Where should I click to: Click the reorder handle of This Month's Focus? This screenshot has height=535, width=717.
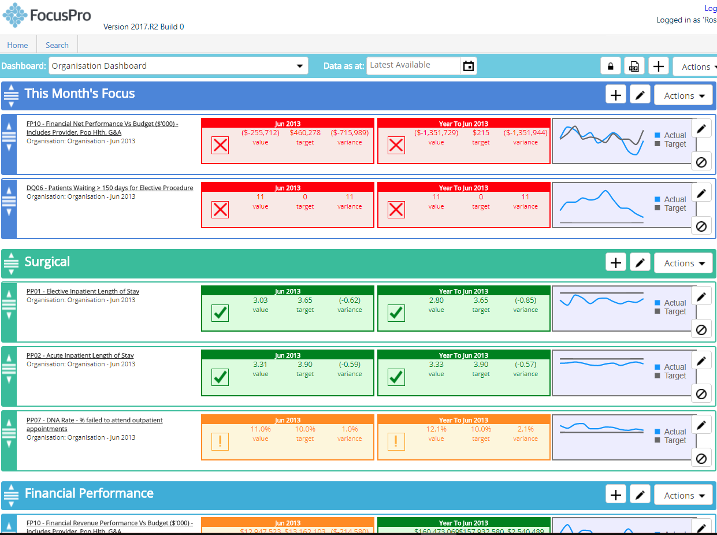click(x=11, y=96)
